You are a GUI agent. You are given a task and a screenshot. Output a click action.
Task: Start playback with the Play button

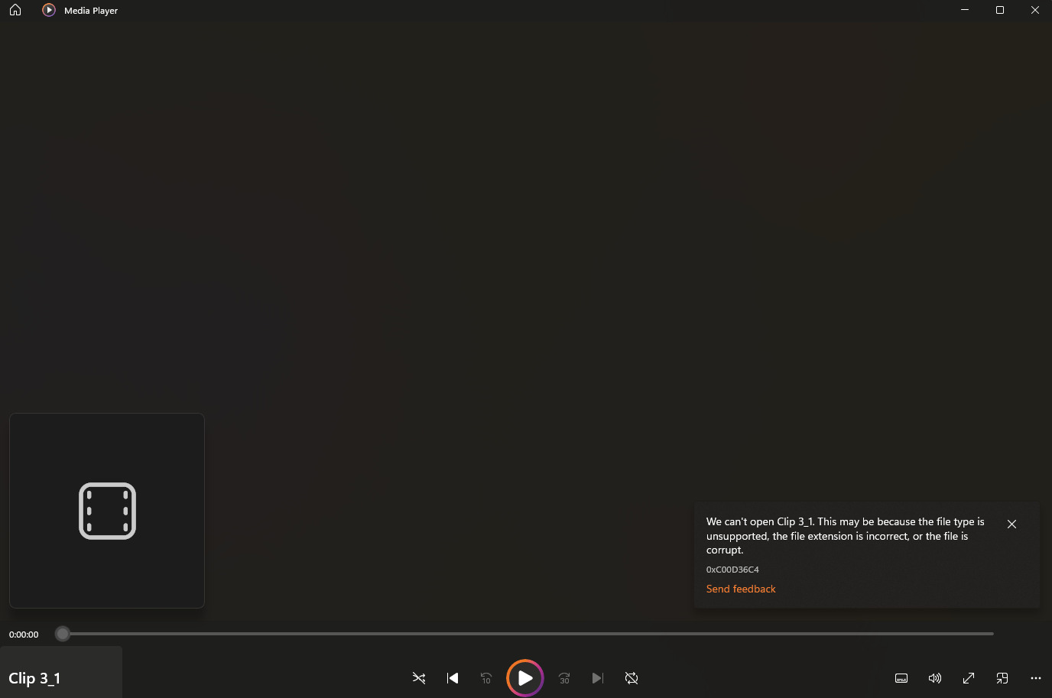pyautogui.click(x=525, y=678)
